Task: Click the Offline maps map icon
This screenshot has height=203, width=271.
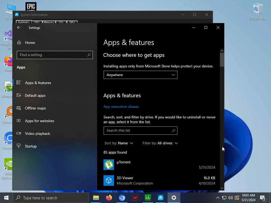Action: tap(19, 108)
